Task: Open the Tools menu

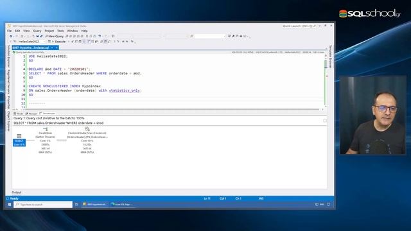Action: click(60, 31)
